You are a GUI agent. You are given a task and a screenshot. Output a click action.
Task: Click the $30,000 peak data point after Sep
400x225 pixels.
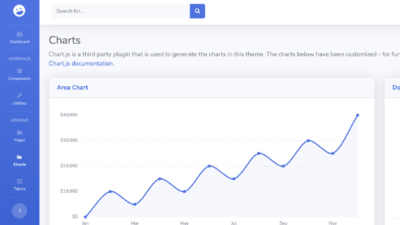tap(308, 141)
